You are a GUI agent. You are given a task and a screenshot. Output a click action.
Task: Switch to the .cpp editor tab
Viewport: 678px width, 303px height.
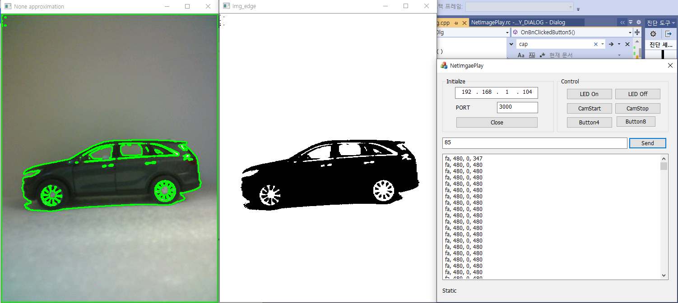coord(443,22)
